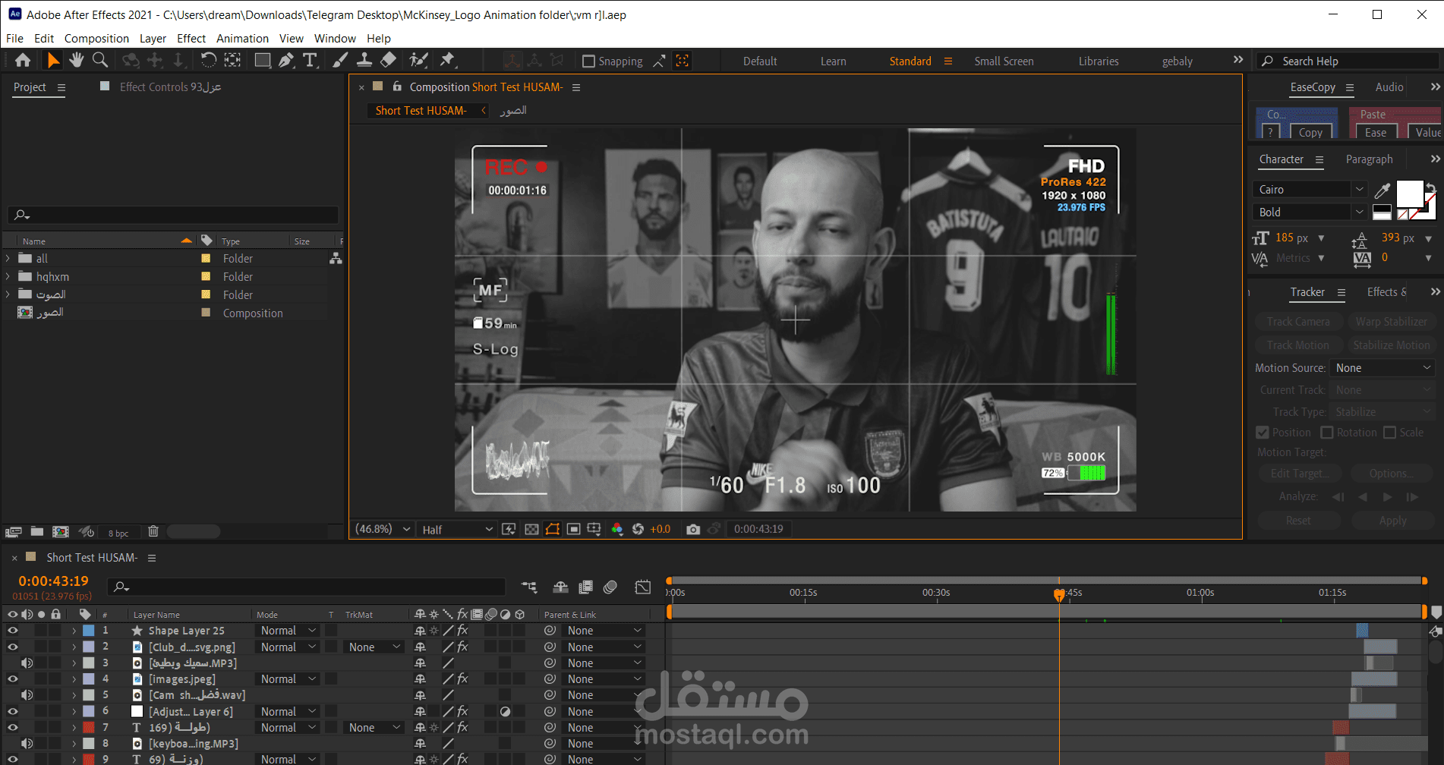The height and width of the screenshot is (765, 1444).
Task: Open blending Mode dropdown for Shape Layer 25
Action: [288, 631]
